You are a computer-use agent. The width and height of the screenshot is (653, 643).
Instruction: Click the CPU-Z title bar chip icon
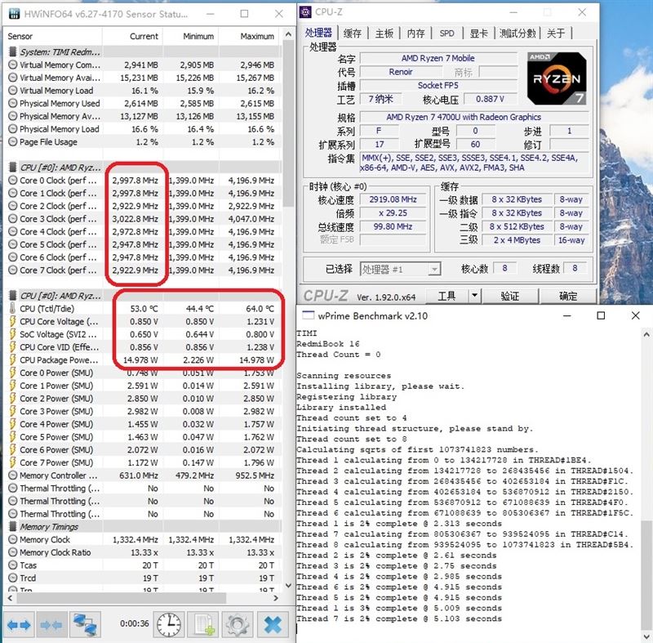tap(305, 12)
